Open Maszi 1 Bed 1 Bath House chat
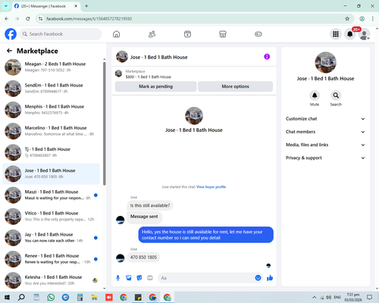 tap(51, 195)
